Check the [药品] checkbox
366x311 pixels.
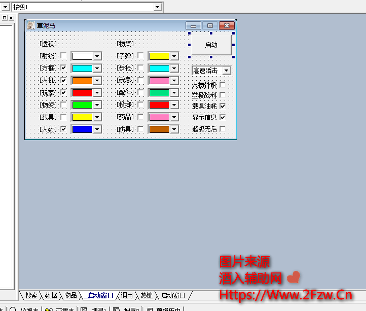(x=140, y=117)
